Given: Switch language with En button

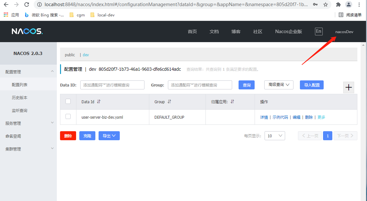Looking at the screenshot, I should point(319,32).
